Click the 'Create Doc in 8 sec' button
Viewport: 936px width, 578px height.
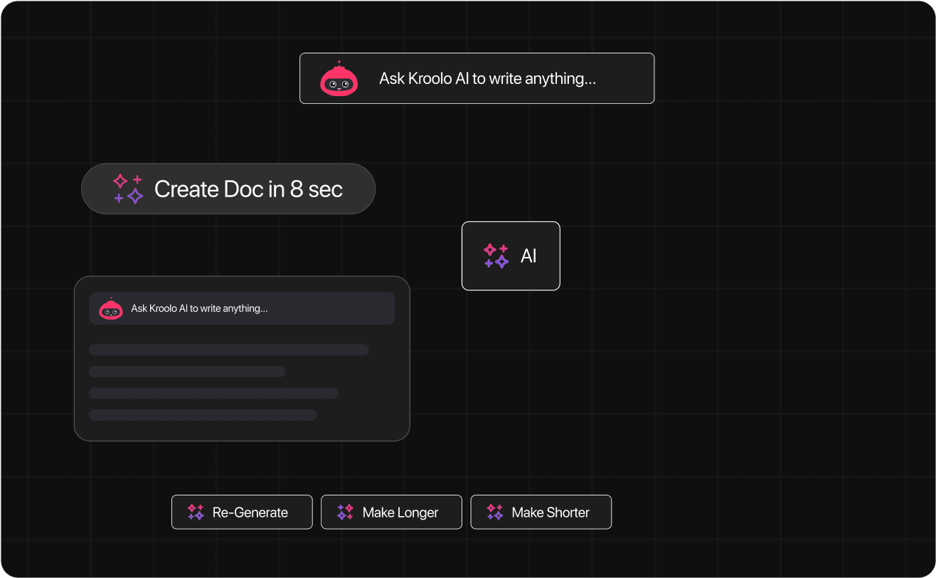(x=228, y=189)
